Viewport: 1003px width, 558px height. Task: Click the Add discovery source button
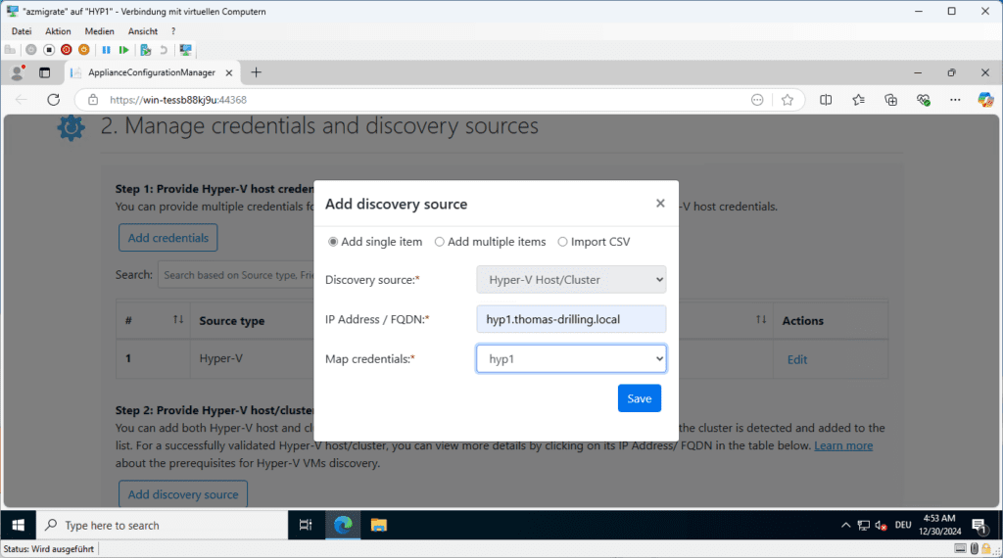pyautogui.click(x=183, y=494)
